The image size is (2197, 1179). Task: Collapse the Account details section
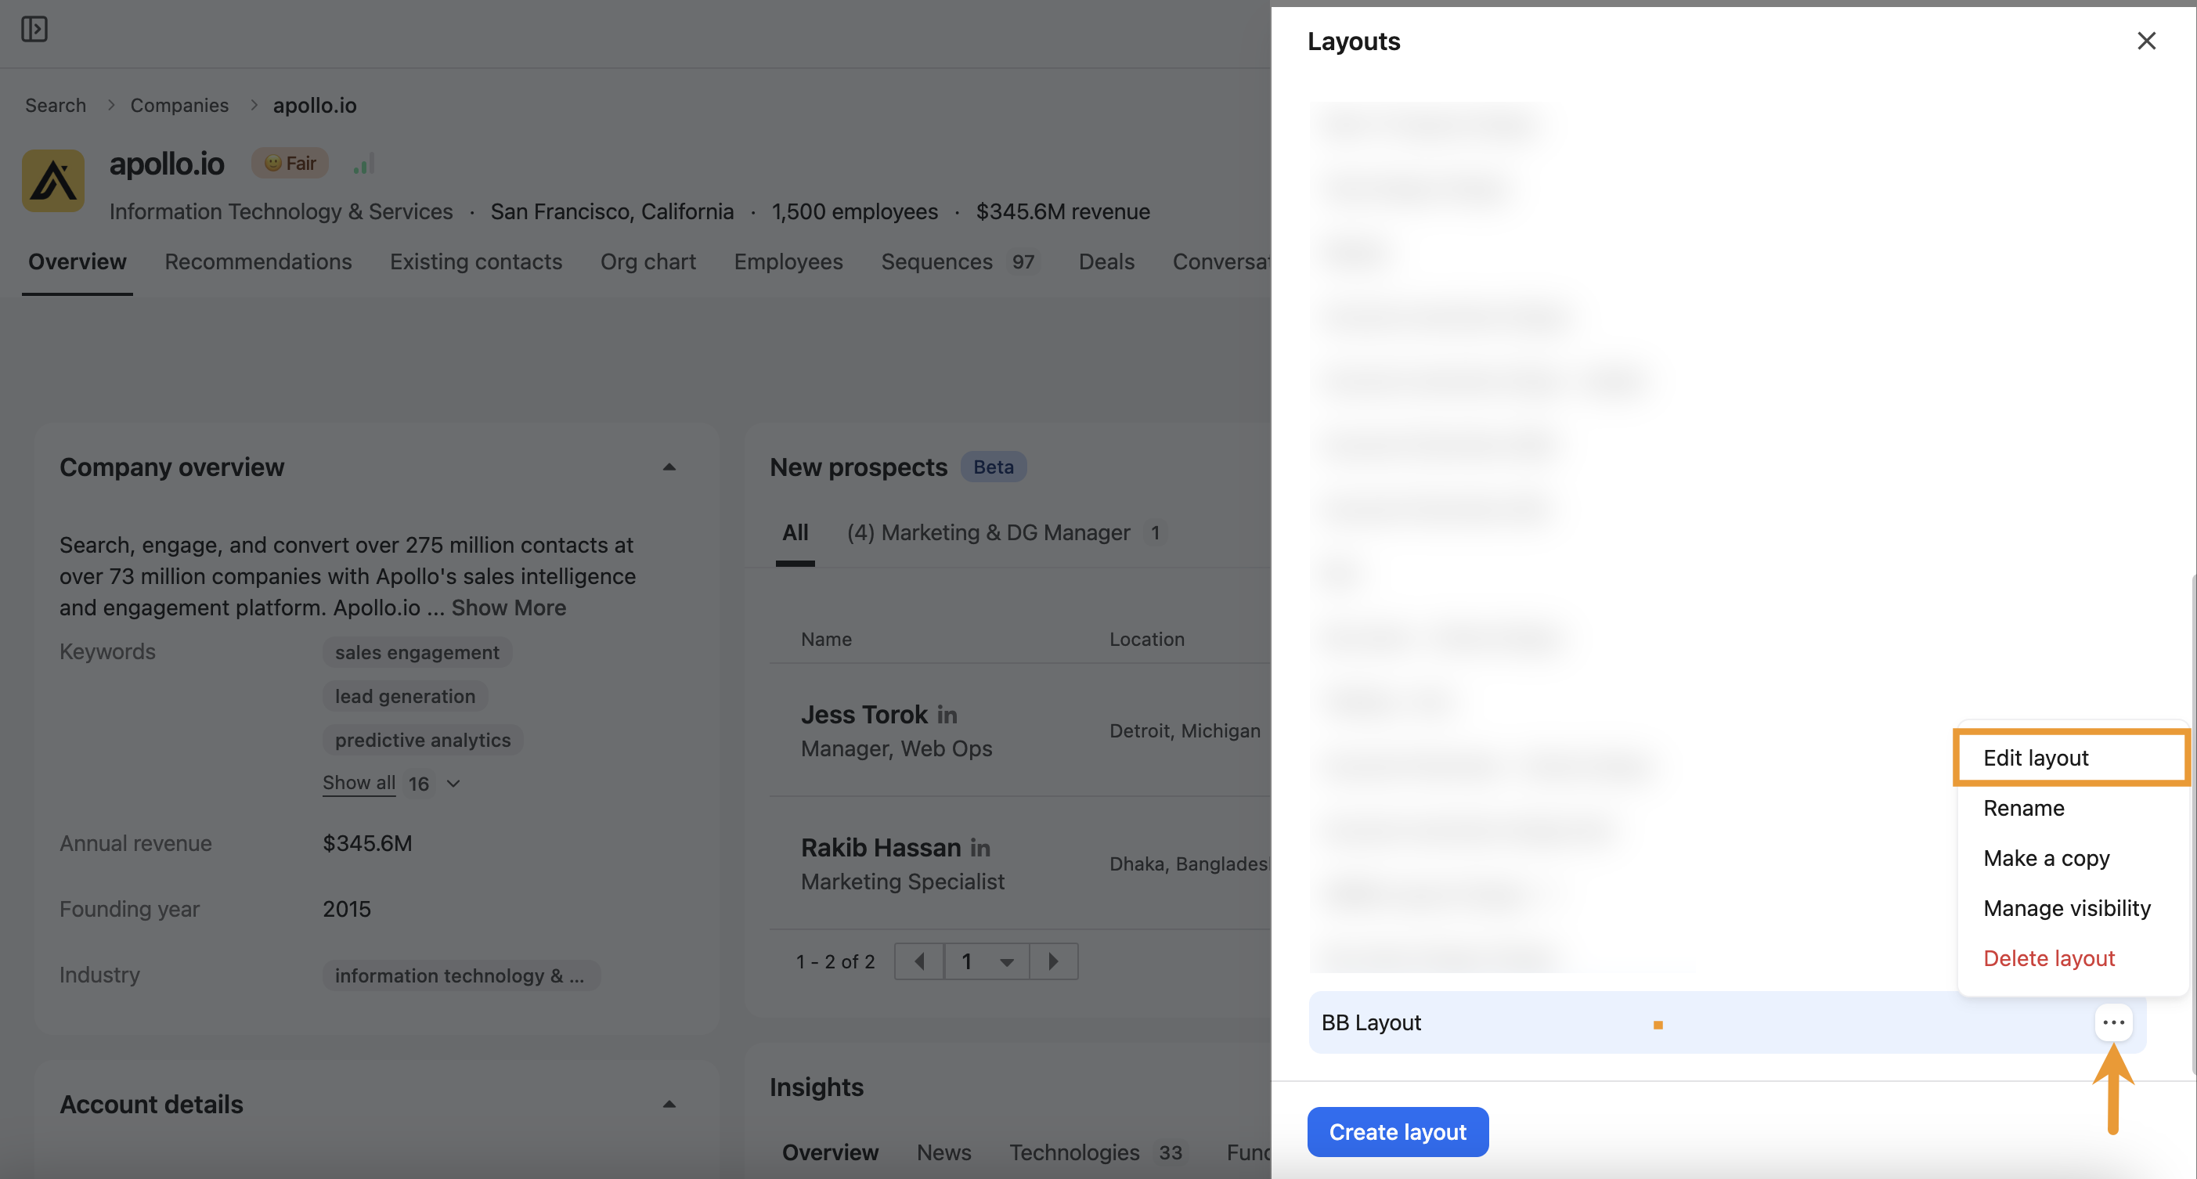[x=669, y=1103]
